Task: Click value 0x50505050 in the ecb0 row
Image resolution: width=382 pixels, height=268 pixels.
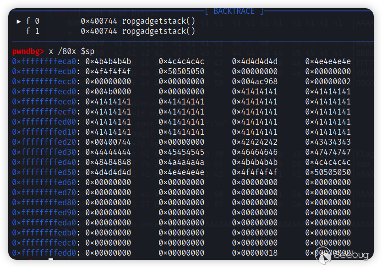Action: click(x=181, y=71)
